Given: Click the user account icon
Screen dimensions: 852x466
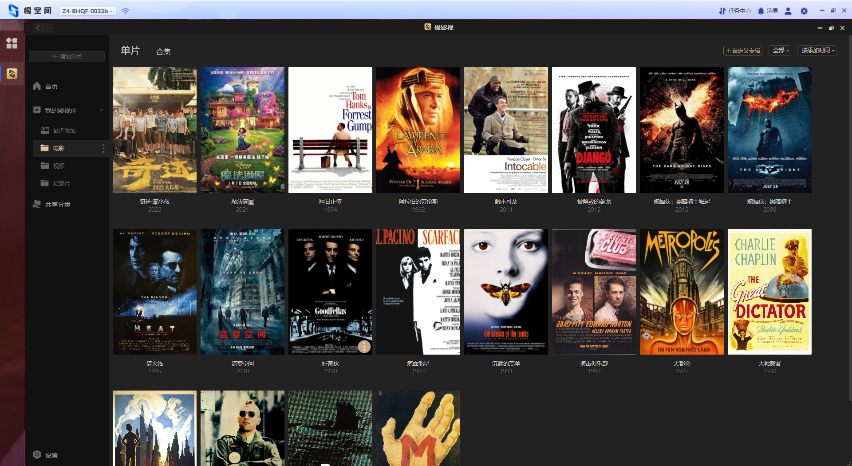Looking at the screenshot, I should (x=788, y=11).
